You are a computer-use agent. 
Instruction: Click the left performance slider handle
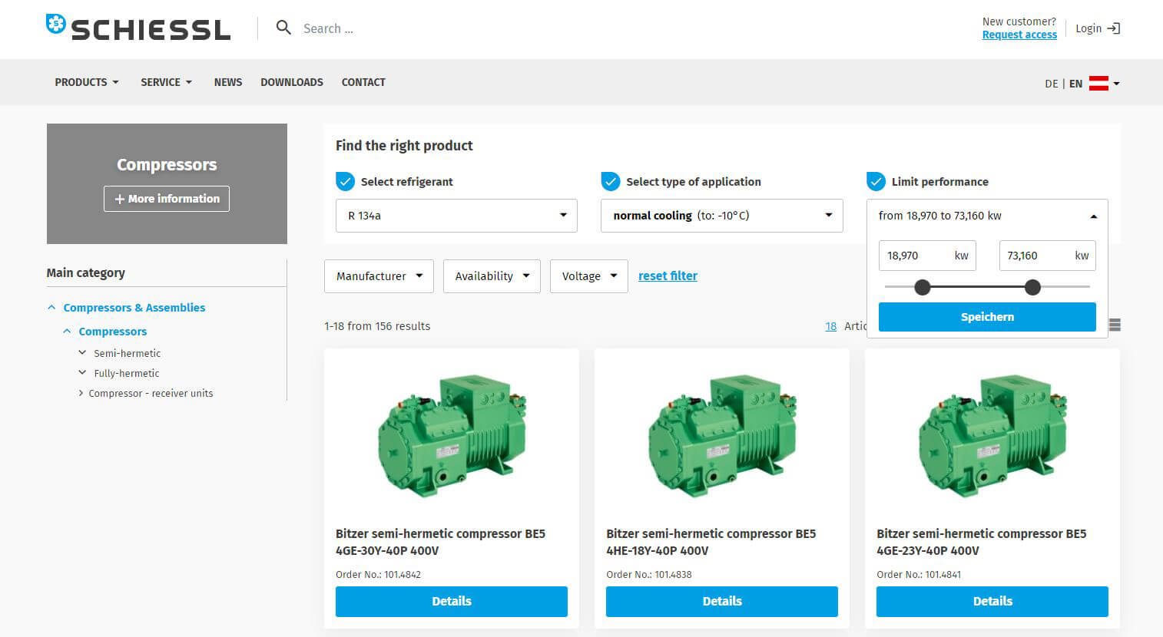pos(923,287)
